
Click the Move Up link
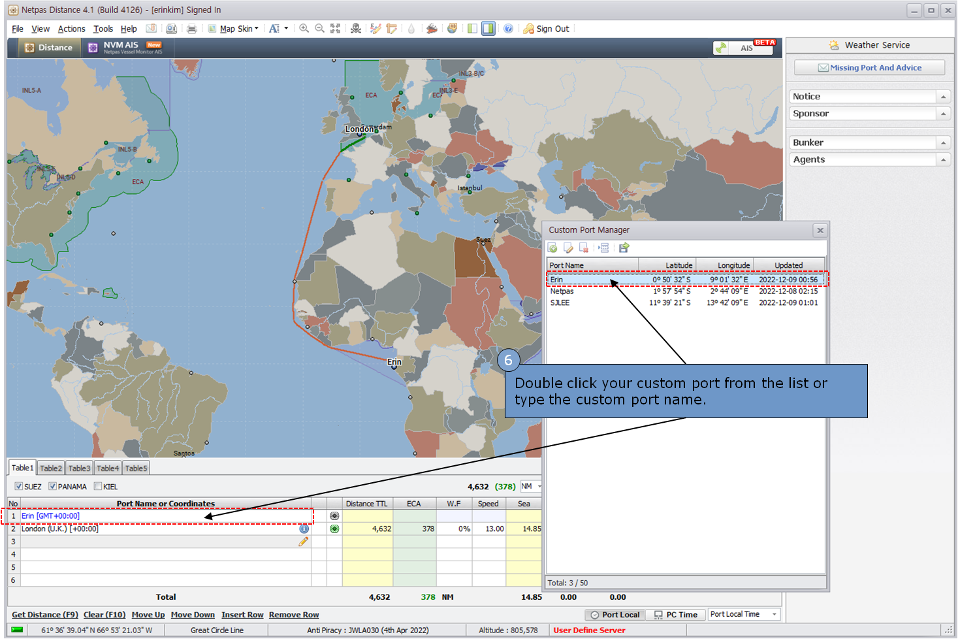[148, 615]
